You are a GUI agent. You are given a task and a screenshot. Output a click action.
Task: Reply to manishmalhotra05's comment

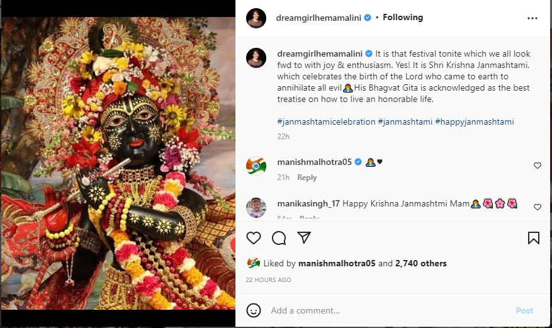point(307,178)
